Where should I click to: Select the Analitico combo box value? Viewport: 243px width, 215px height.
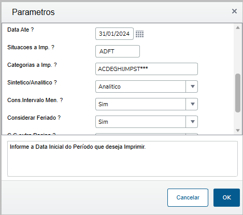pyautogui.click(x=140, y=87)
